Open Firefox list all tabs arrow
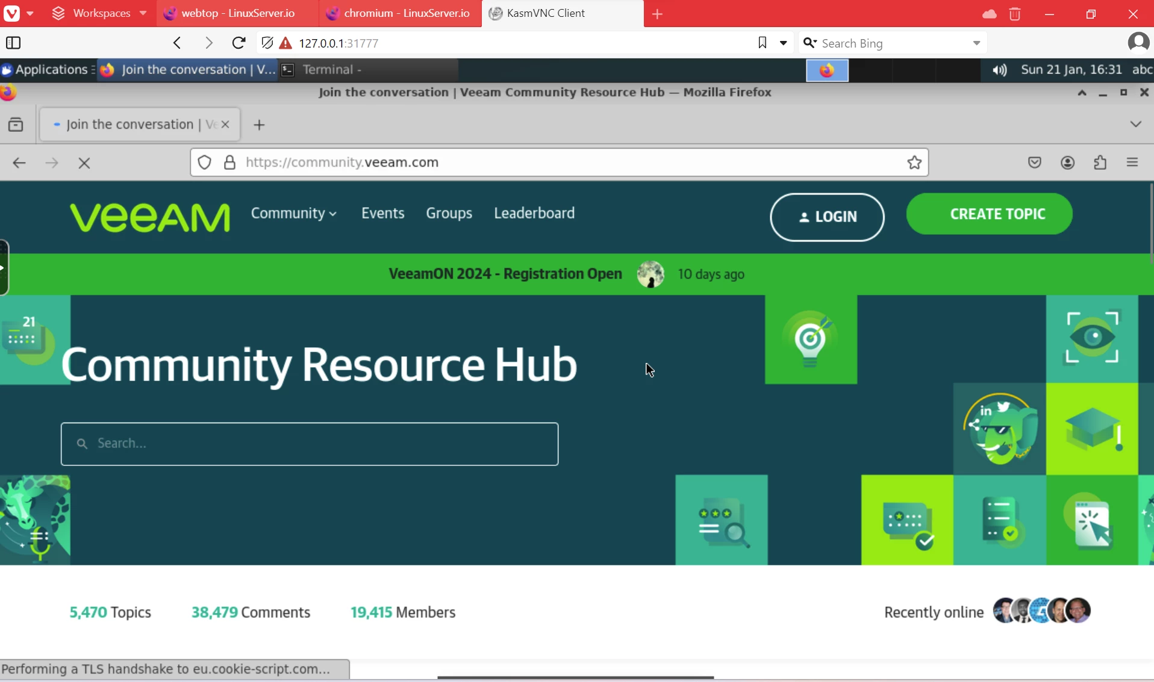 pyautogui.click(x=1135, y=125)
